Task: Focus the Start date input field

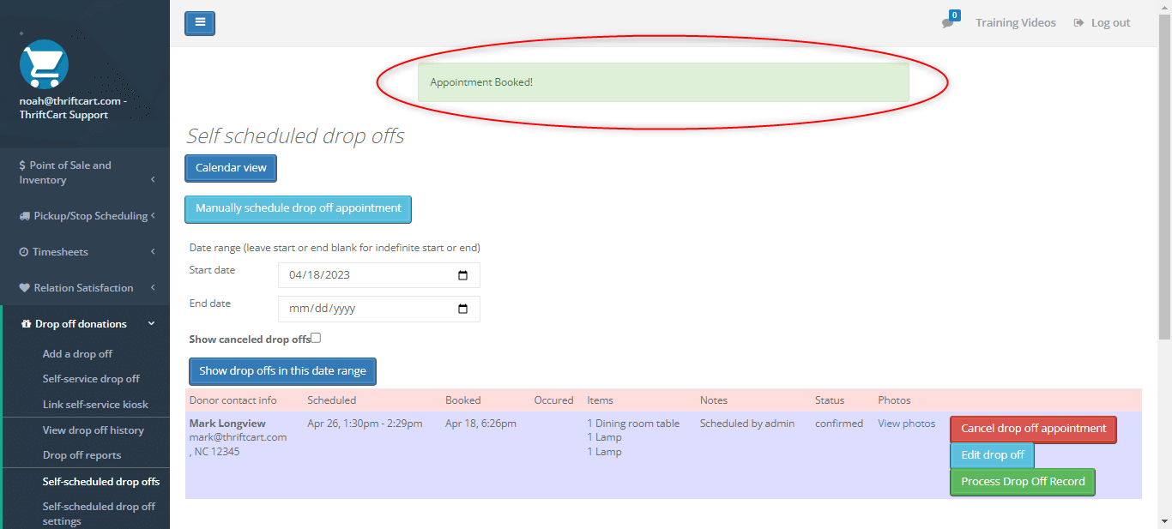Action: click(x=379, y=275)
